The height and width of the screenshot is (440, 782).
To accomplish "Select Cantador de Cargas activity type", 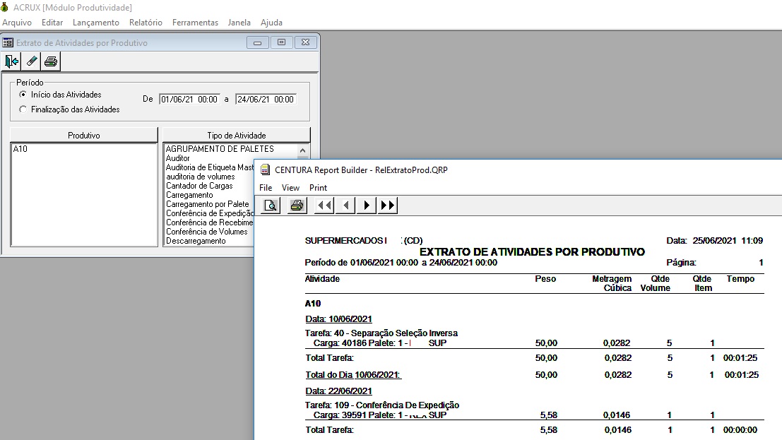I will tap(199, 186).
